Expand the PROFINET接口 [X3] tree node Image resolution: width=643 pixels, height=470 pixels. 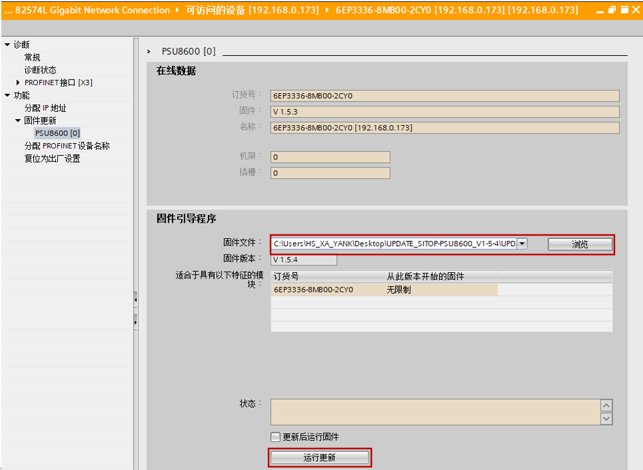coord(18,83)
